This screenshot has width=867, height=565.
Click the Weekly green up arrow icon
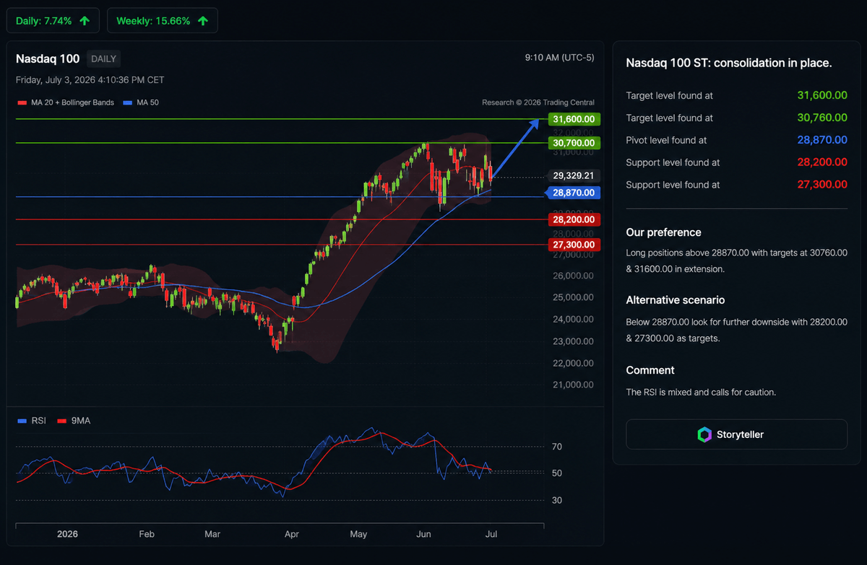coord(203,21)
